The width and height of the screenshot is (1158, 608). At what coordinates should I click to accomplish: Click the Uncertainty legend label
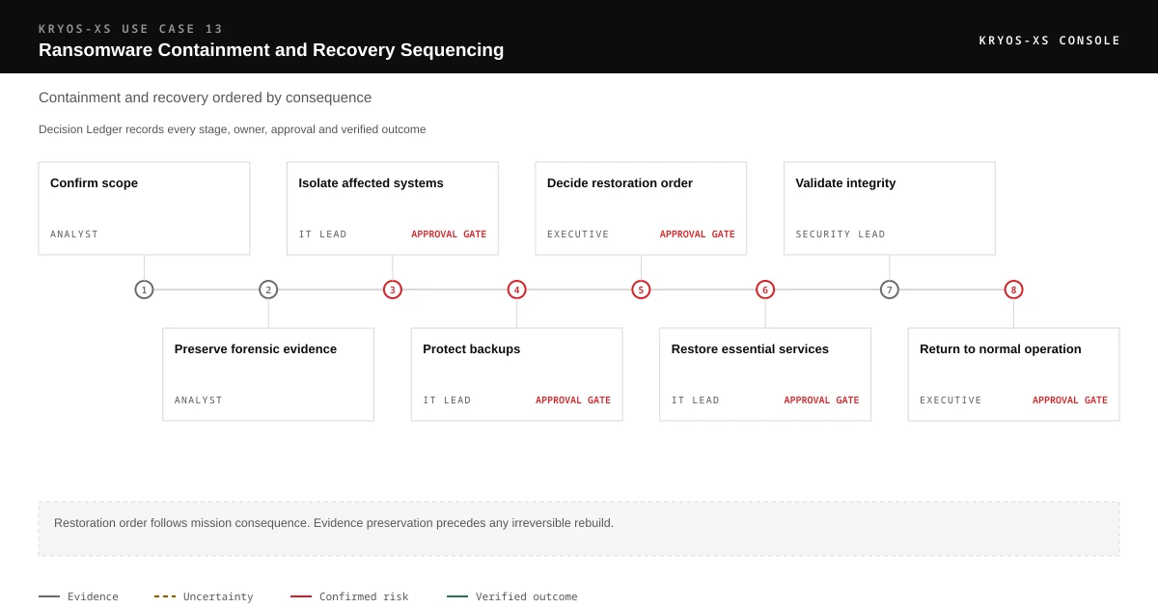tap(218, 596)
